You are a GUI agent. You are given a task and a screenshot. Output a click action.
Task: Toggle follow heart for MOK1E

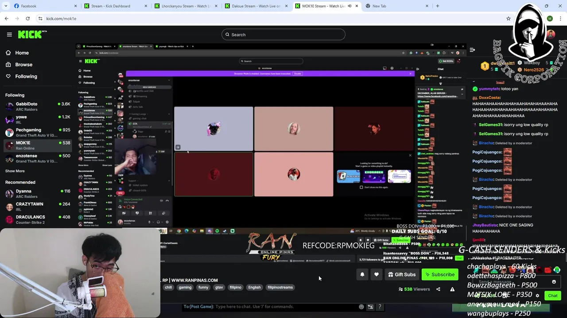coord(376,274)
